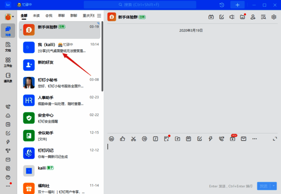Viewport: 281px width, 194px height.
Task: Open the cloud drive icon in sidebar
Action: pos(8,116)
